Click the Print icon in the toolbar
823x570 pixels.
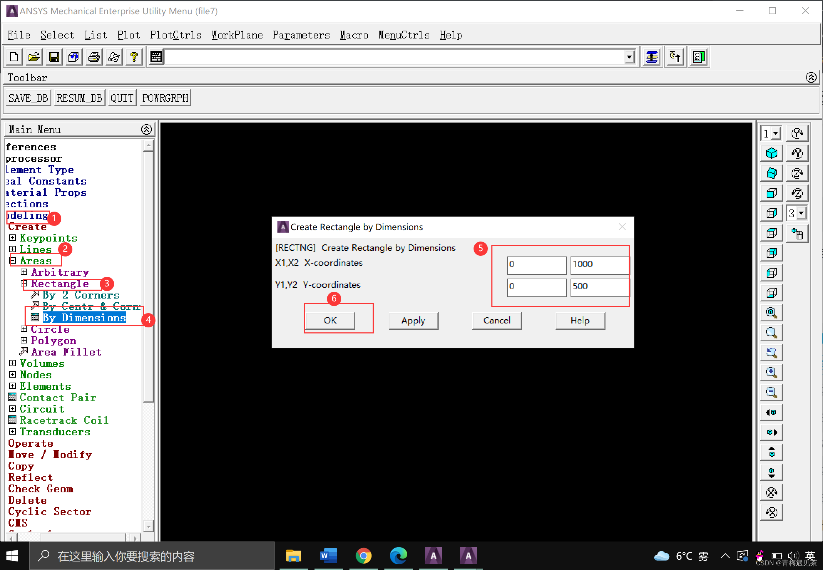94,57
